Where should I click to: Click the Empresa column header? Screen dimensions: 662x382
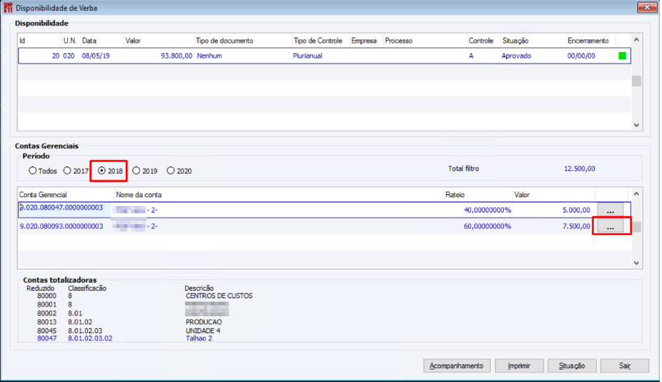pos(366,41)
